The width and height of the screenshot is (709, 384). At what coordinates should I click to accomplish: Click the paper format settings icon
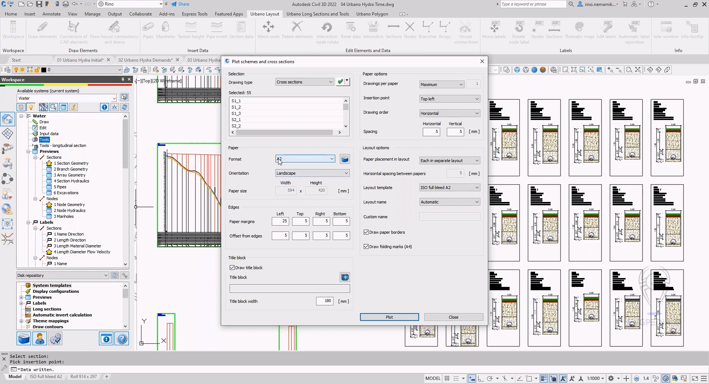click(x=345, y=159)
